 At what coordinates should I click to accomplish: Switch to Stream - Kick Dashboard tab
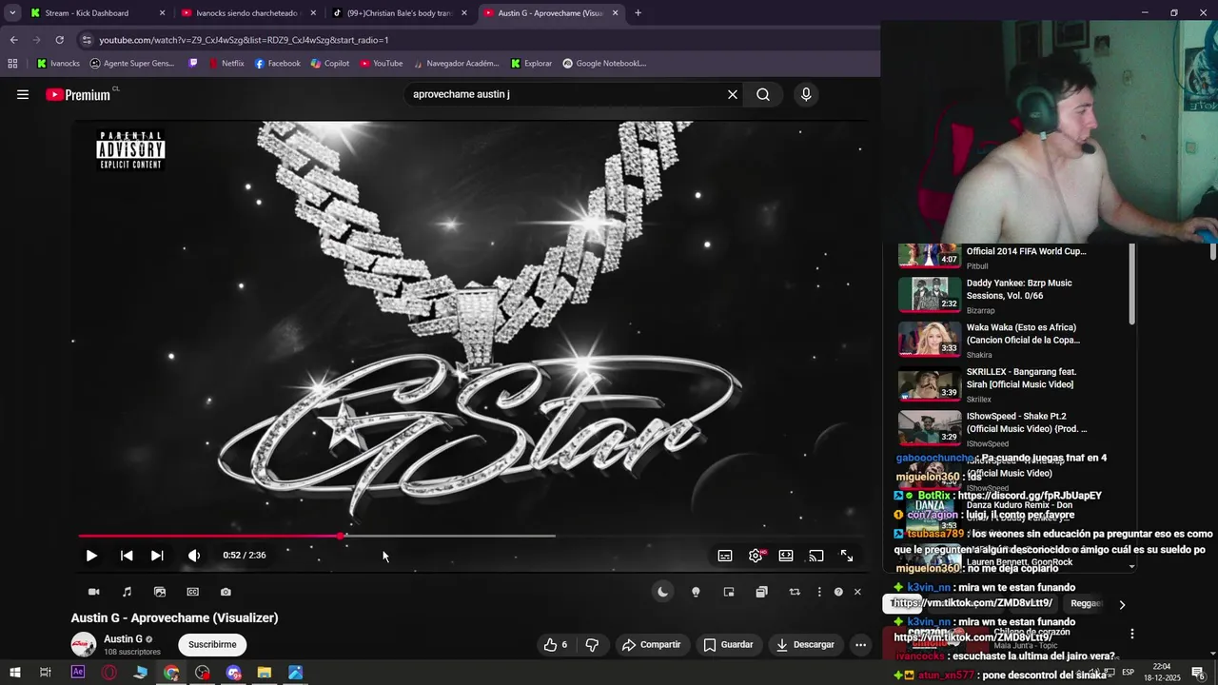tap(97, 13)
